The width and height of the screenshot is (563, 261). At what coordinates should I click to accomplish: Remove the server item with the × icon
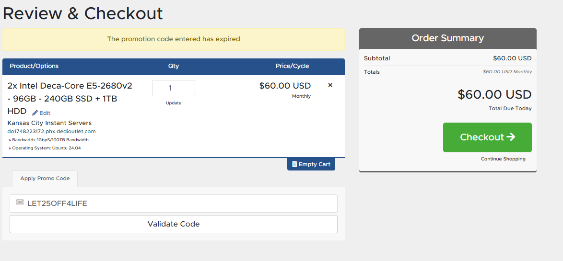[330, 85]
